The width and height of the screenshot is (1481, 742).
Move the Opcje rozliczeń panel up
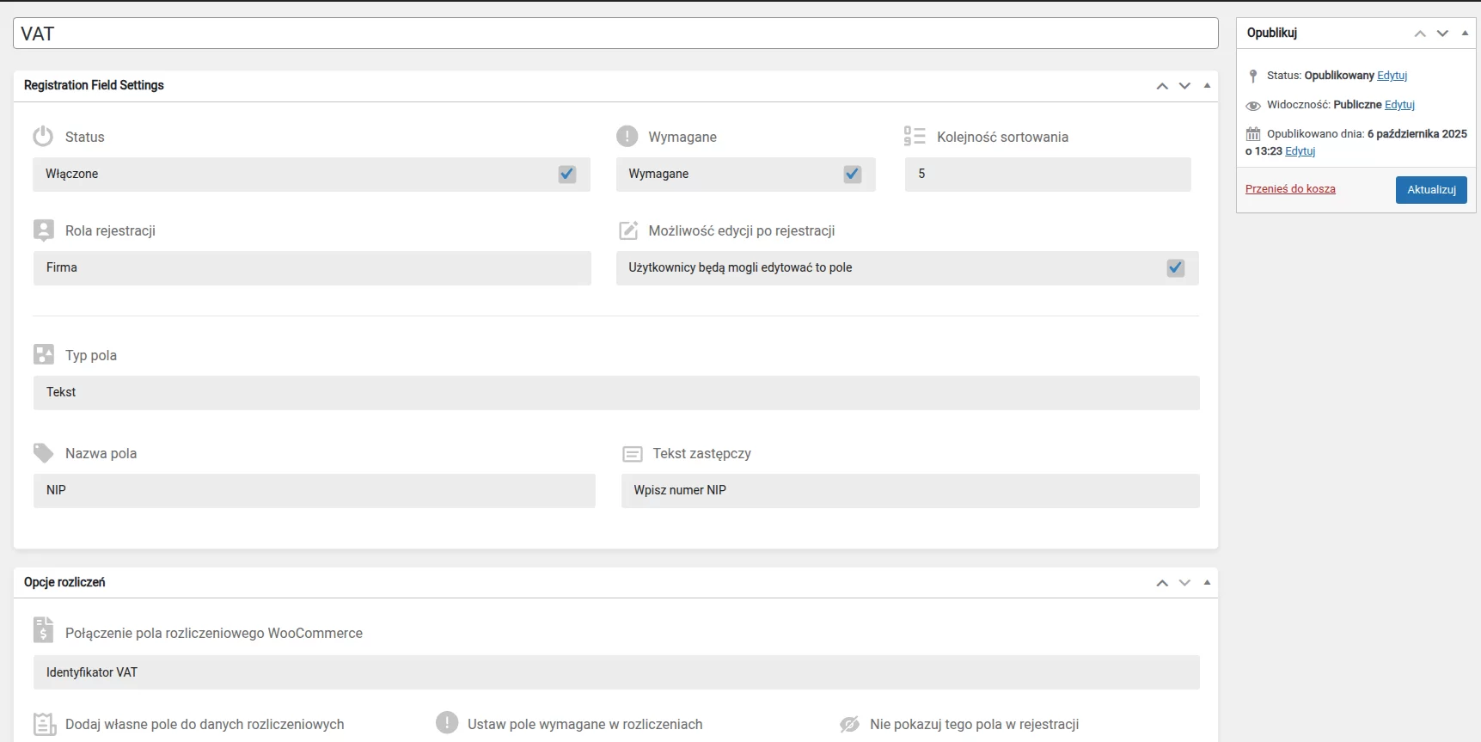[1162, 583]
